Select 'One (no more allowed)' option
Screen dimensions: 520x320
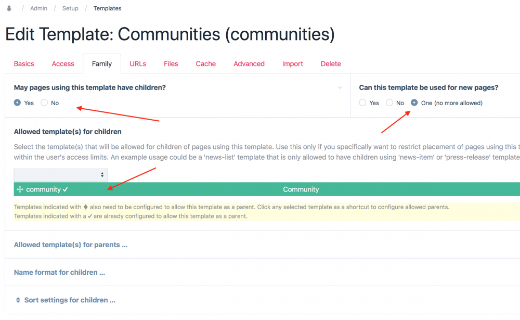coord(414,103)
